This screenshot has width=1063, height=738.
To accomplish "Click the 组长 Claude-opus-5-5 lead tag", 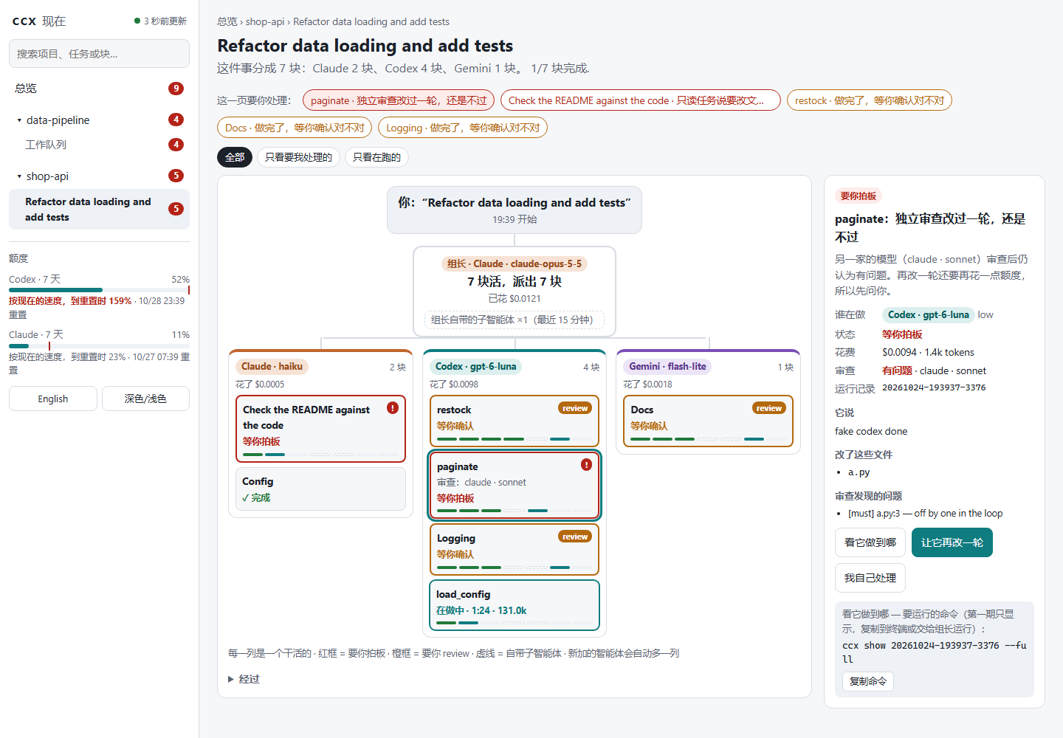I will pyautogui.click(x=515, y=263).
